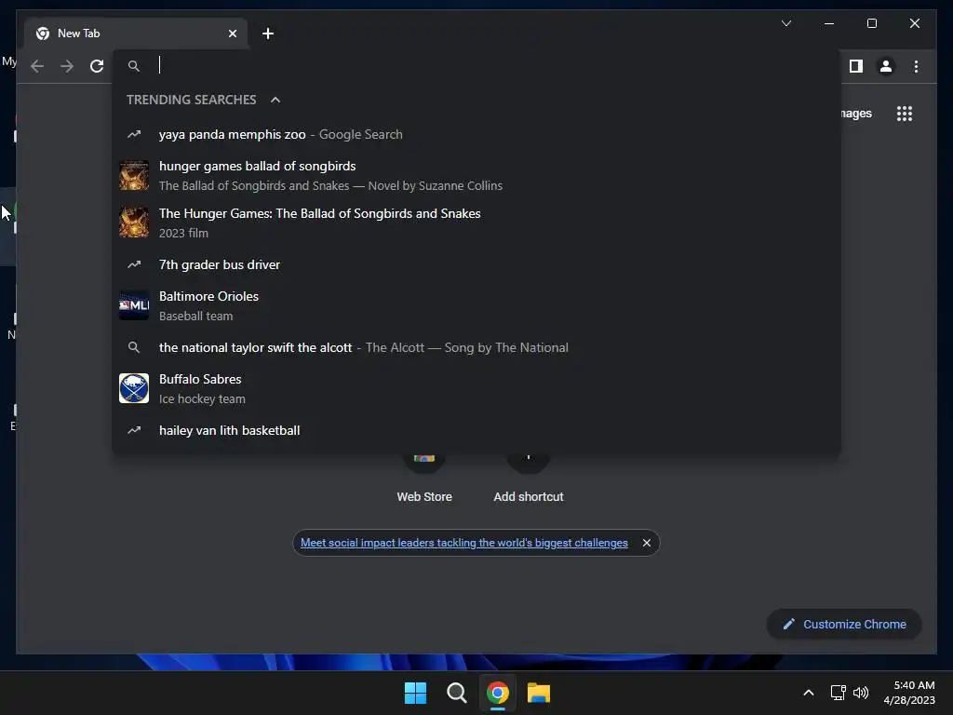
Task: Collapse the Trending Searches section
Action: click(x=275, y=100)
